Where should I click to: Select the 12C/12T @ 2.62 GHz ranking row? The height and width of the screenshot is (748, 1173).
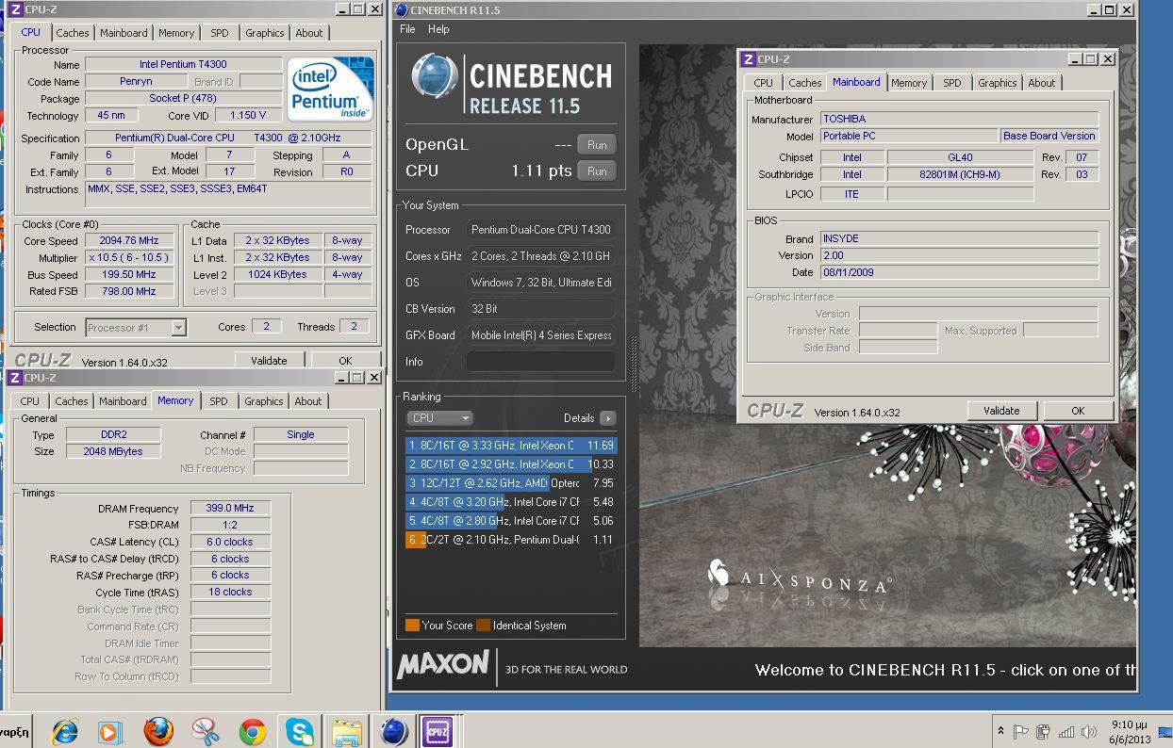coord(510,482)
